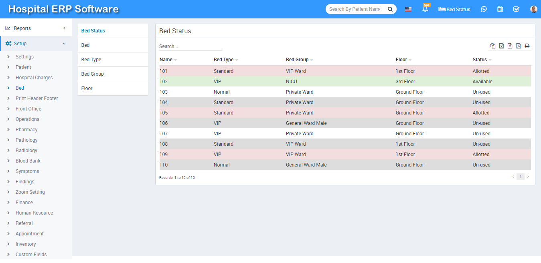Print the bed status table
Viewport: 541px width, 263px height.
(527, 46)
